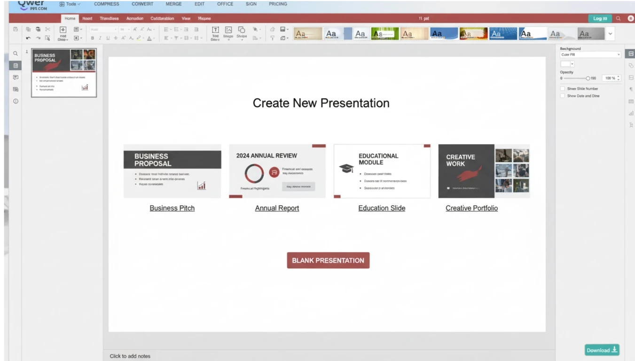Click the format painter icon below the eraser
The width and height of the screenshot is (635, 361).
pos(272,38)
